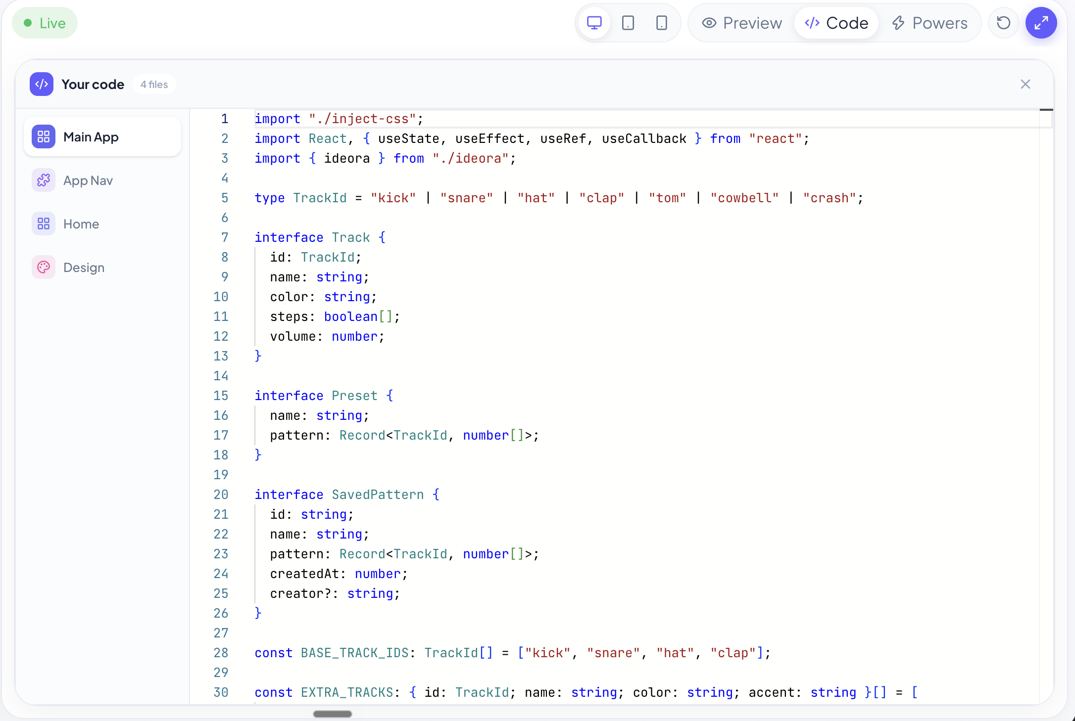The height and width of the screenshot is (721, 1075).
Task: Click the volume: number line
Action: [327, 337]
